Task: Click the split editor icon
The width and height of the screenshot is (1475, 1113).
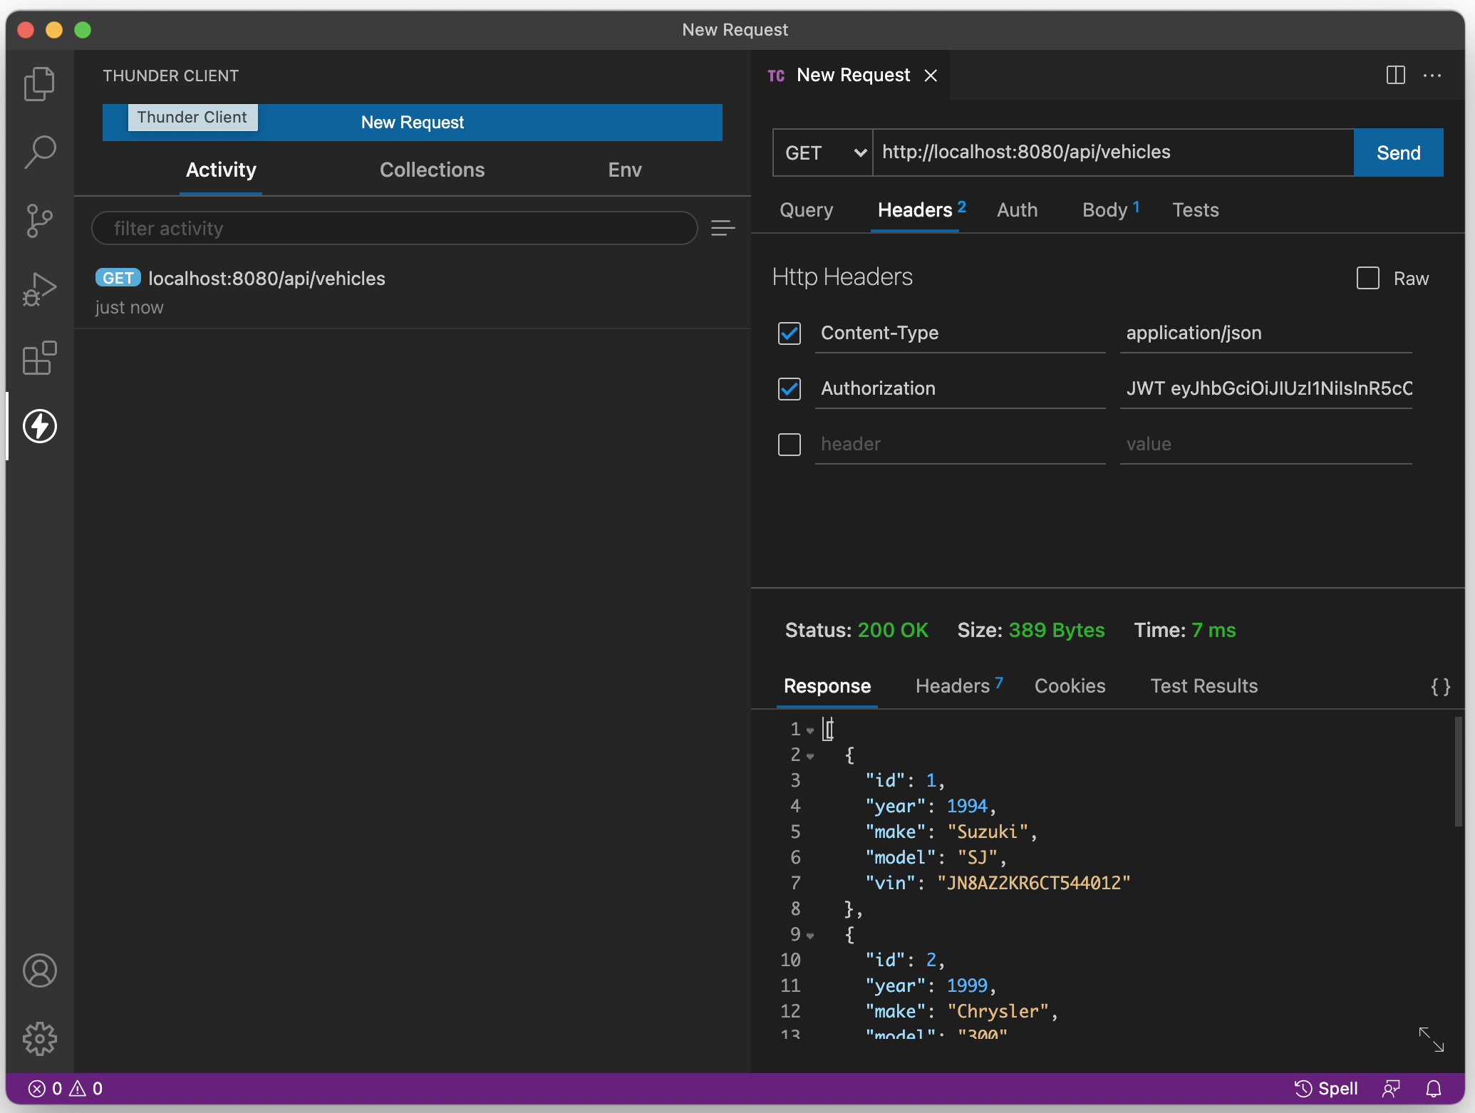Action: tap(1395, 76)
